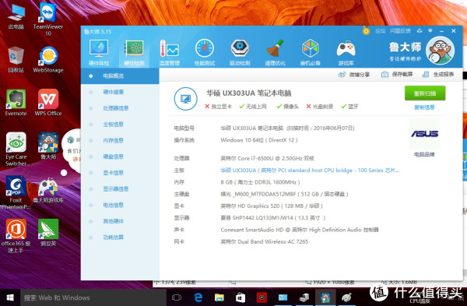Open Paint palette app on taskbar
The image size is (467, 306).
point(346,297)
